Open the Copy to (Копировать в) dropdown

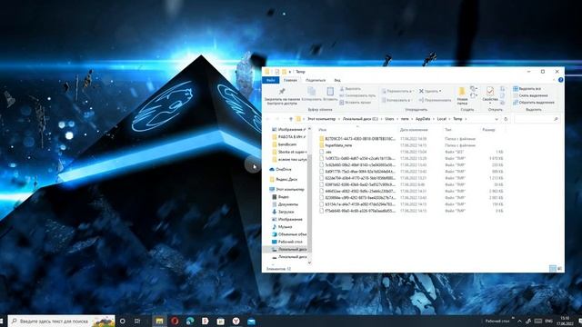(396, 100)
